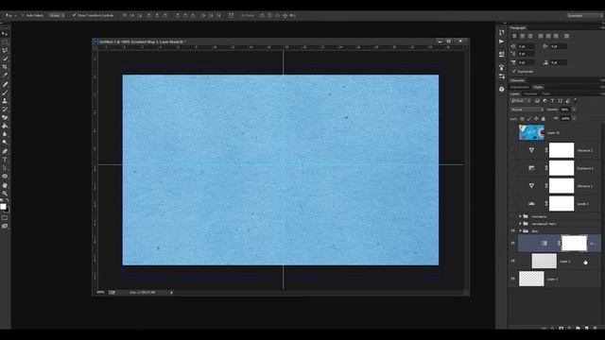Switch to the Adjustments tab

520,87
